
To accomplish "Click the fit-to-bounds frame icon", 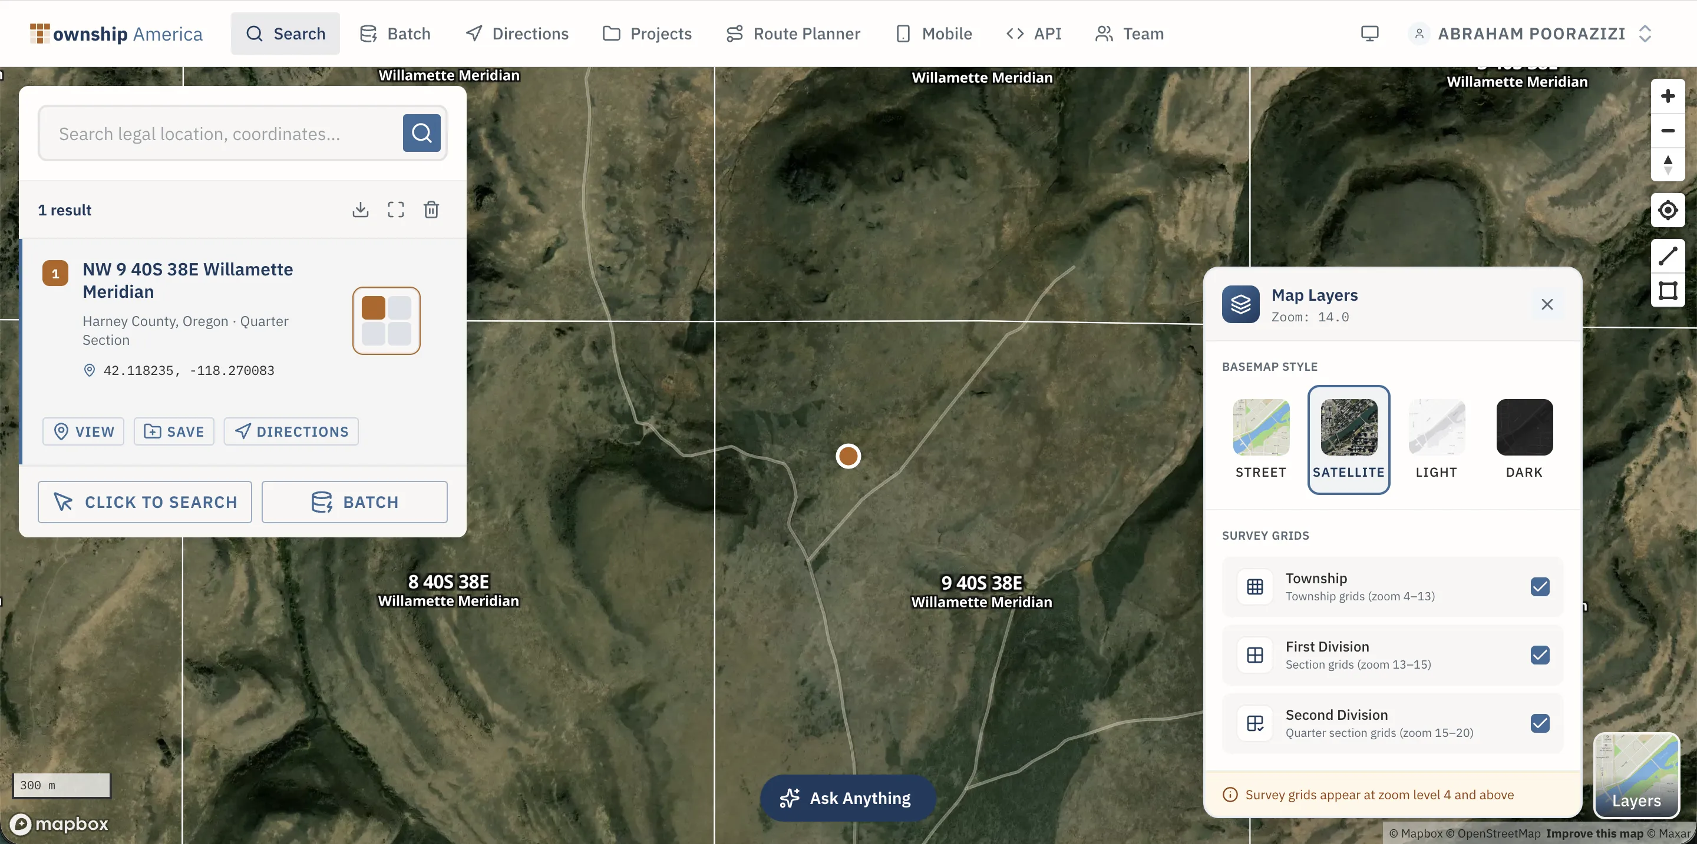I will [395, 210].
